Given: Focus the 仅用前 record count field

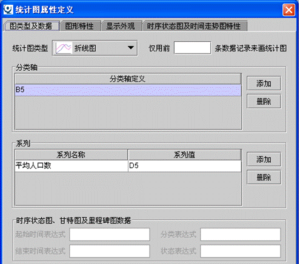Looking at the screenshot, I should pos(193,48).
